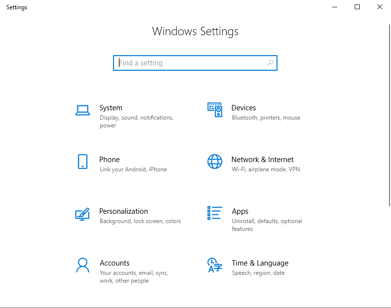Select the Phone icon

point(83,162)
